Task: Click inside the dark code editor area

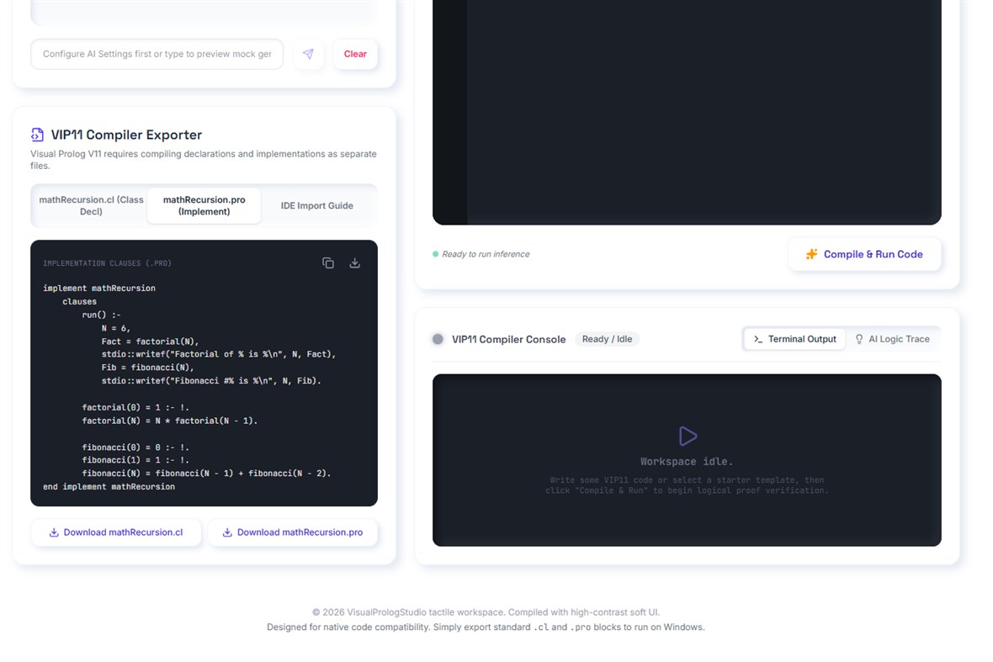Action: (688, 112)
